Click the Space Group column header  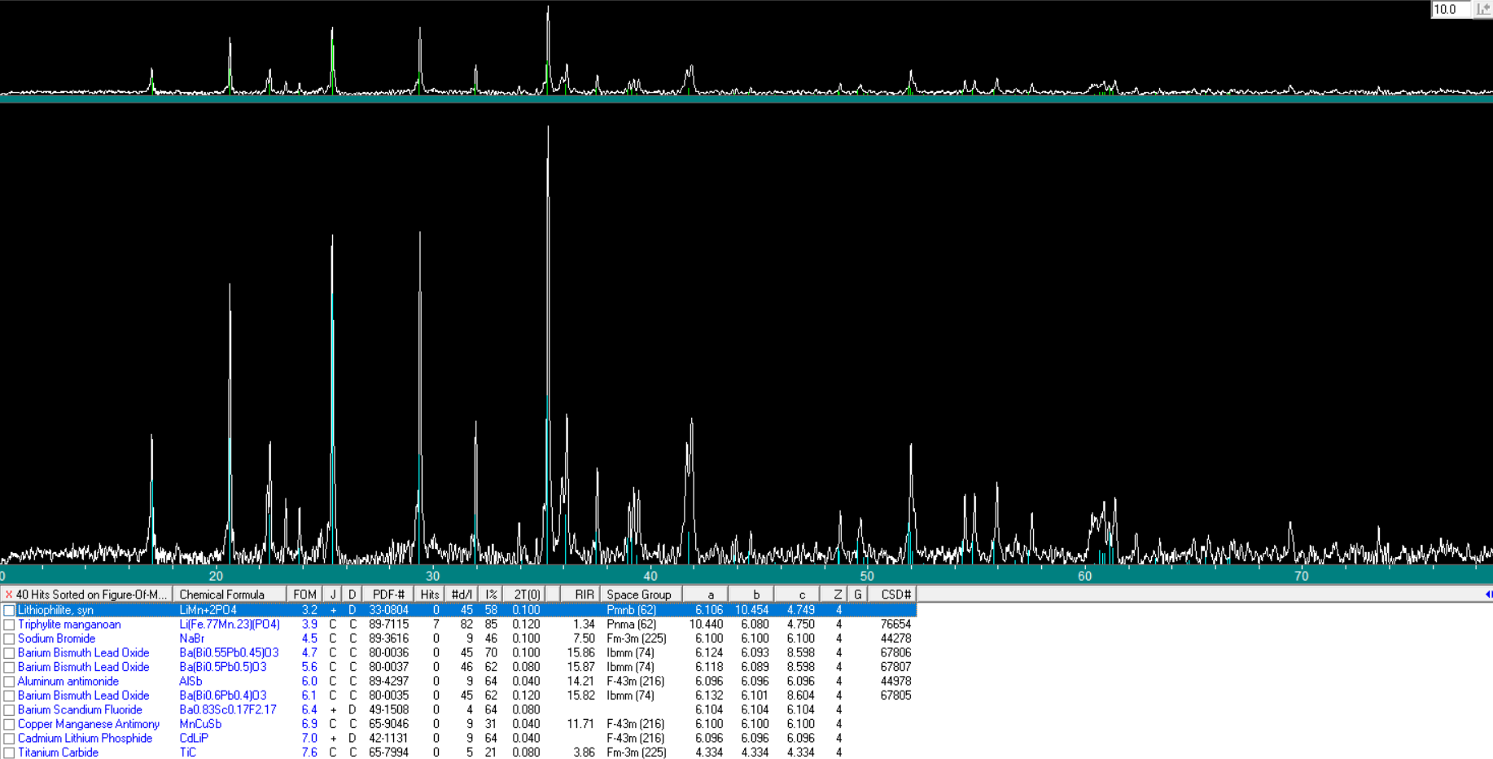point(639,595)
